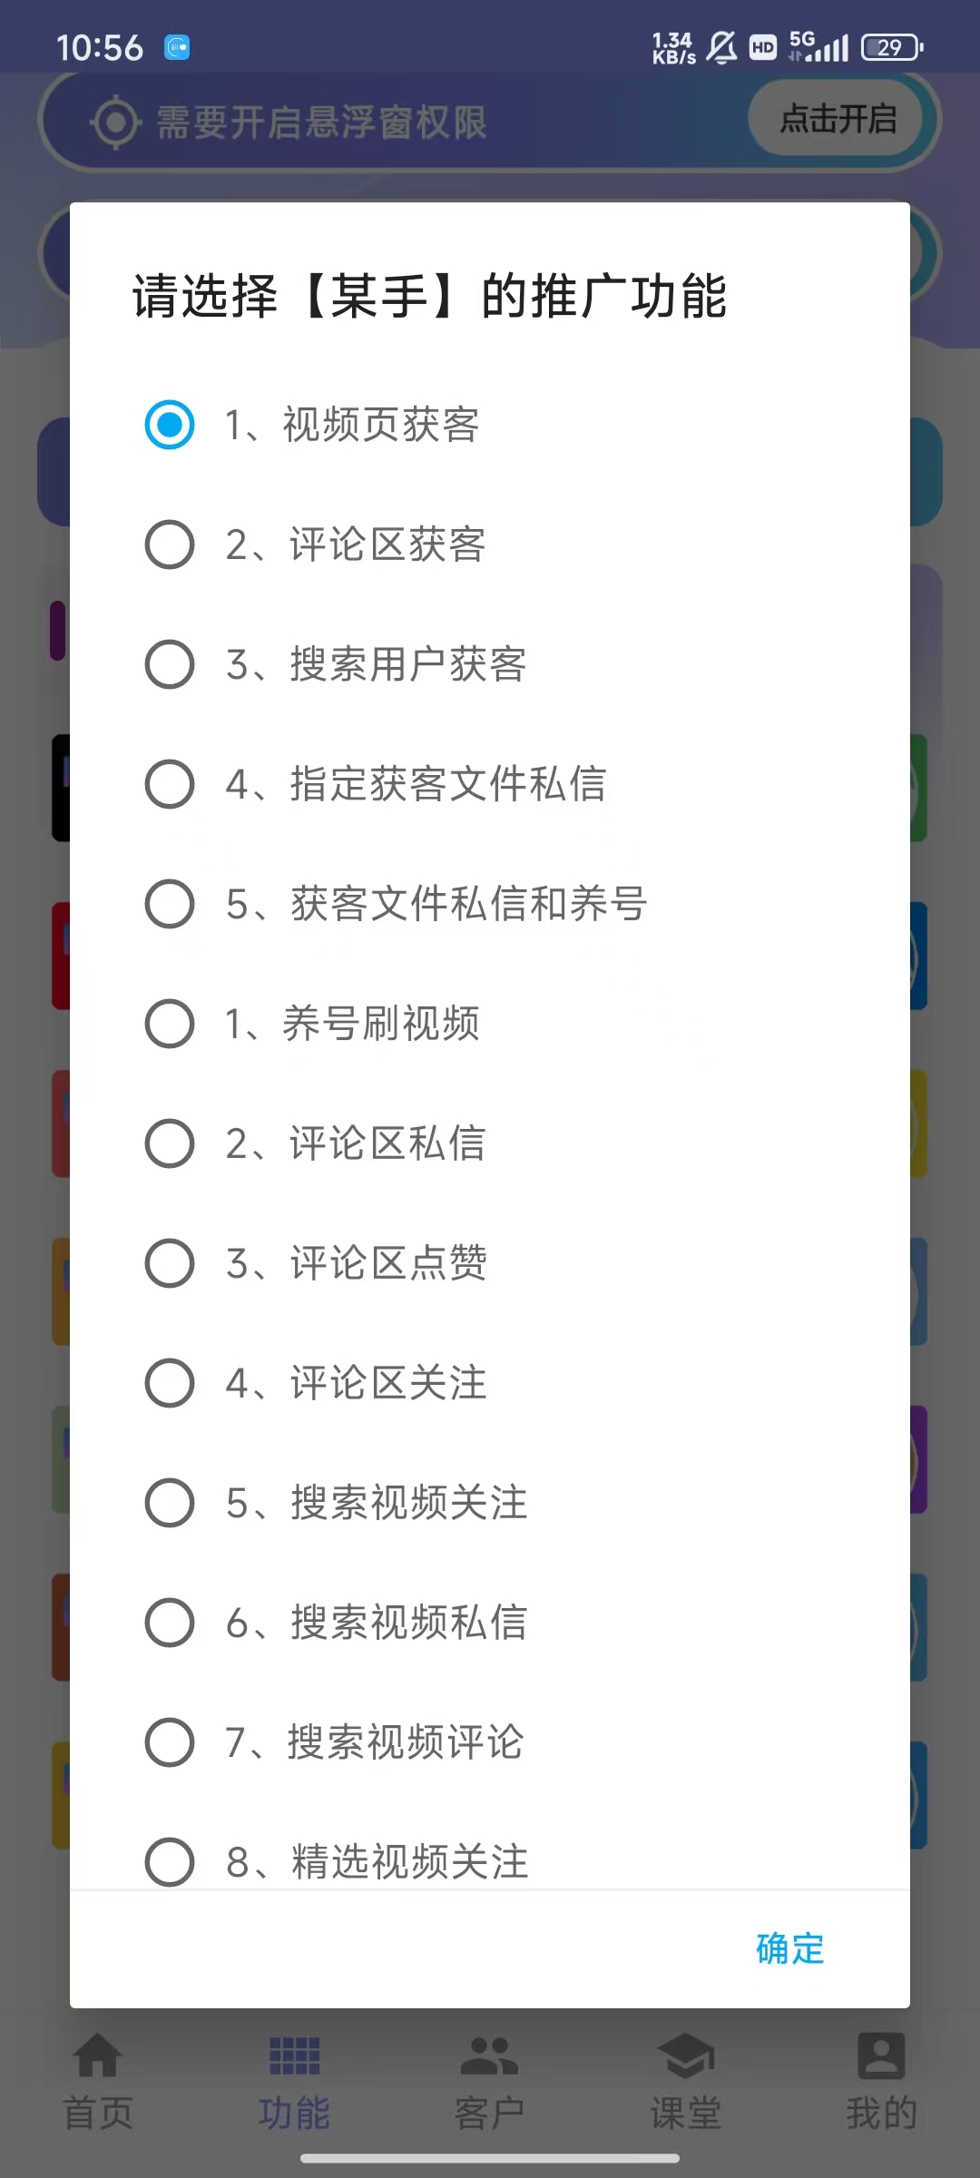Choose 养号刷视频 radio button
This screenshot has width=980, height=2178.
click(x=170, y=1024)
